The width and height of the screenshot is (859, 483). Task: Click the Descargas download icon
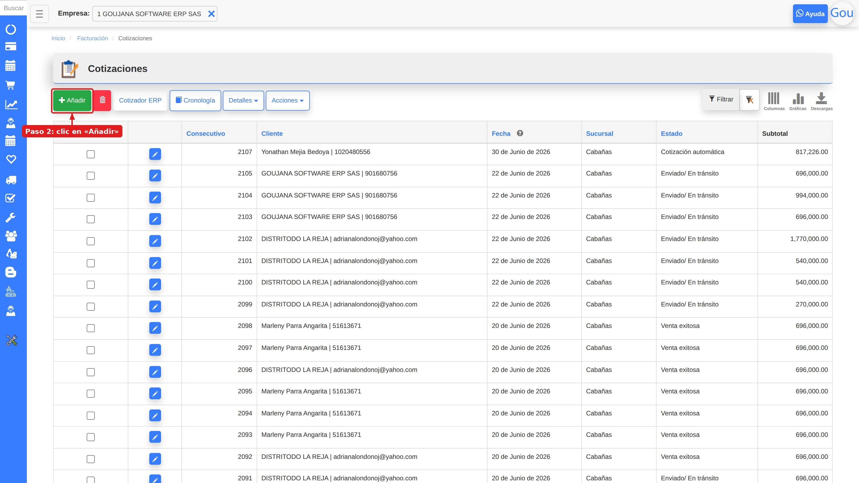(x=821, y=101)
